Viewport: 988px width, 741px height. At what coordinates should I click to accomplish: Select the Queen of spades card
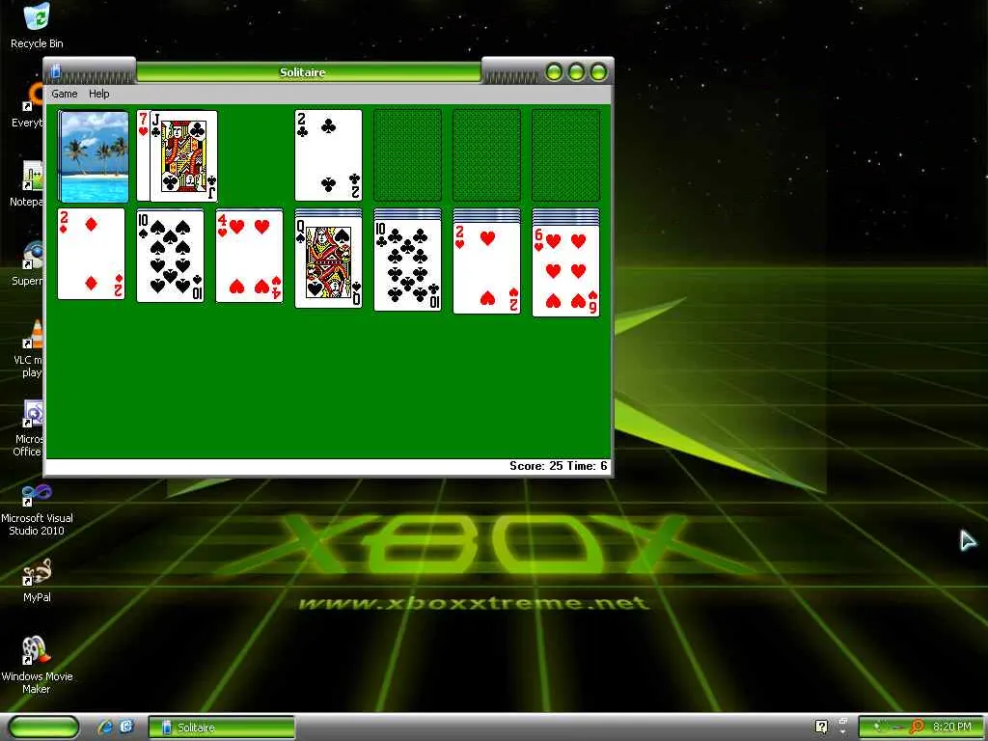(328, 261)
